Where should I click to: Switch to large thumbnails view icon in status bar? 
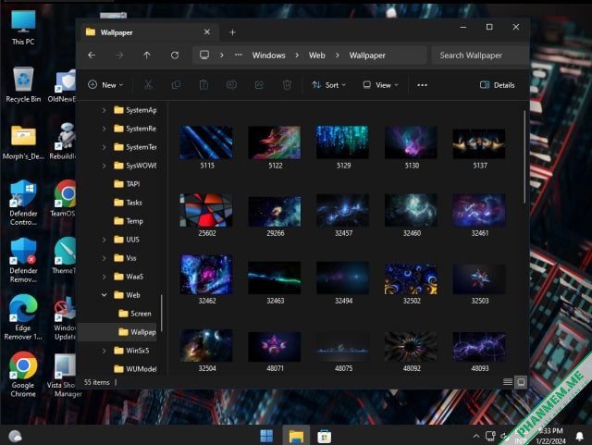(521, 382)
